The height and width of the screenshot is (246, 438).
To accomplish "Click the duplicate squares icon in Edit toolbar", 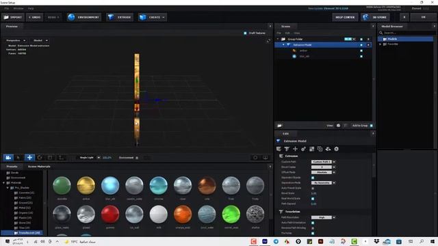I will pos(320,149).
